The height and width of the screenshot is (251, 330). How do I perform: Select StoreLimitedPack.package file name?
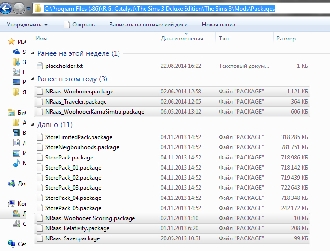point(79,137)
